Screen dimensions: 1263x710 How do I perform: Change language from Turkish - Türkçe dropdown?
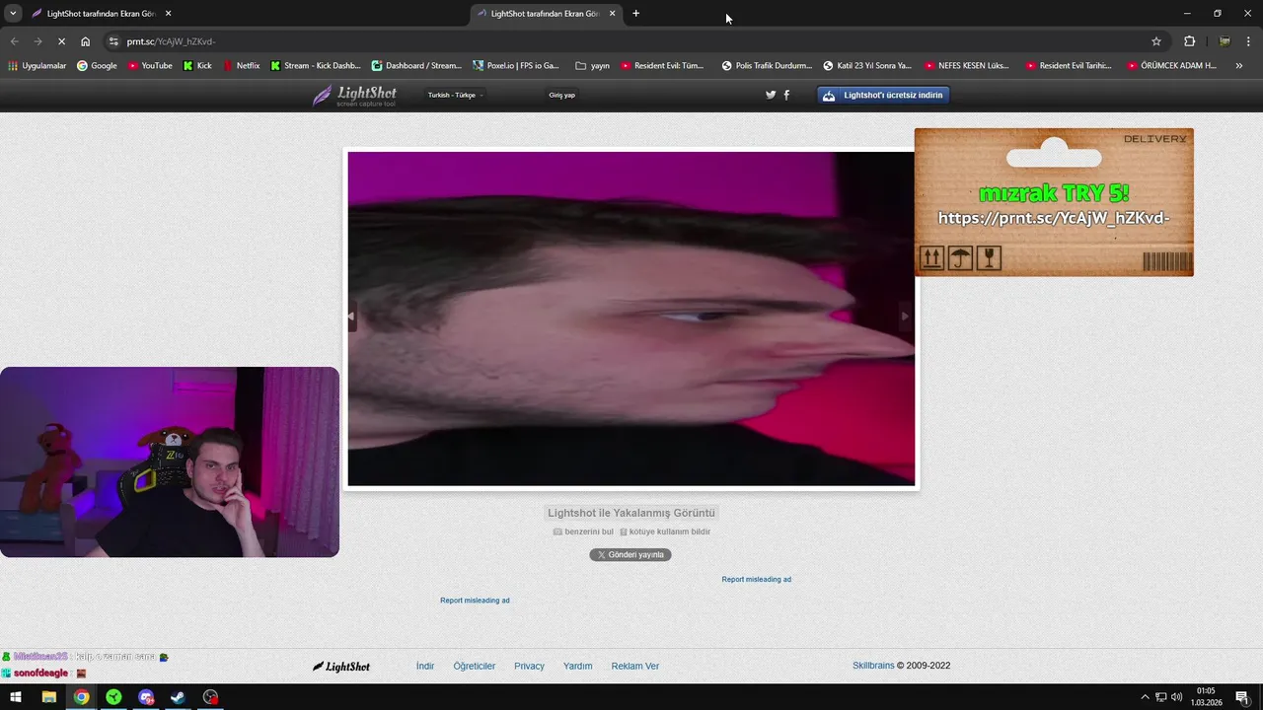455,95
